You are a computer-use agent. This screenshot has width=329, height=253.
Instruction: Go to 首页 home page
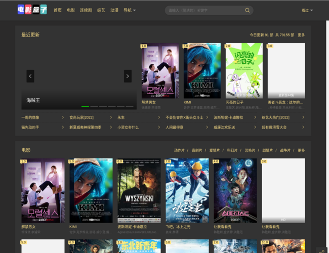pyautogui.click(x=58, y=10)
